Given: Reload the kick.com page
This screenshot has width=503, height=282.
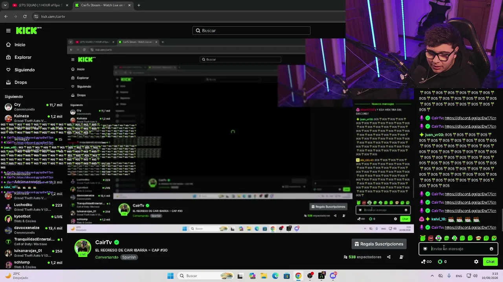Looking at the screenshot, I should tap(25, 16).
